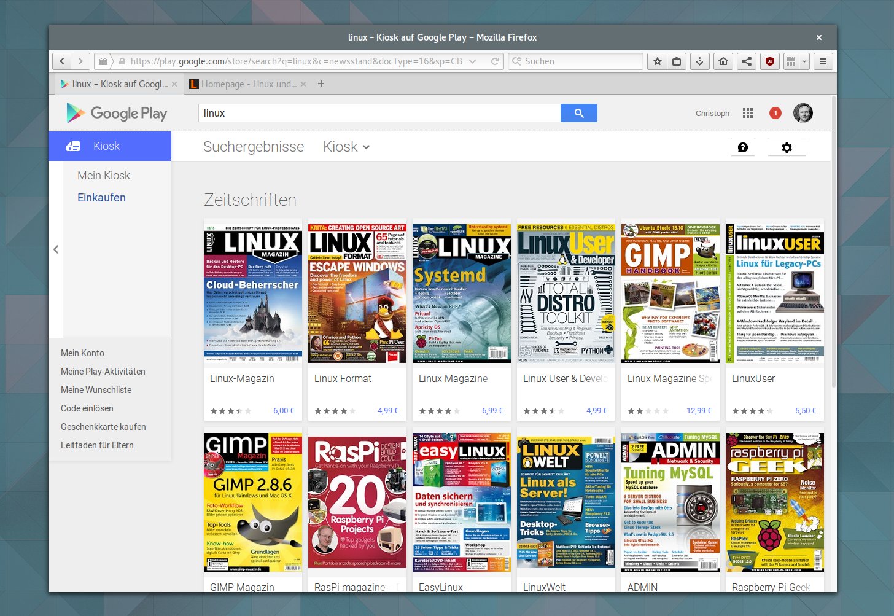Open Raspberry Pi Geek cover
894x616 pixels.
[775, 502]
